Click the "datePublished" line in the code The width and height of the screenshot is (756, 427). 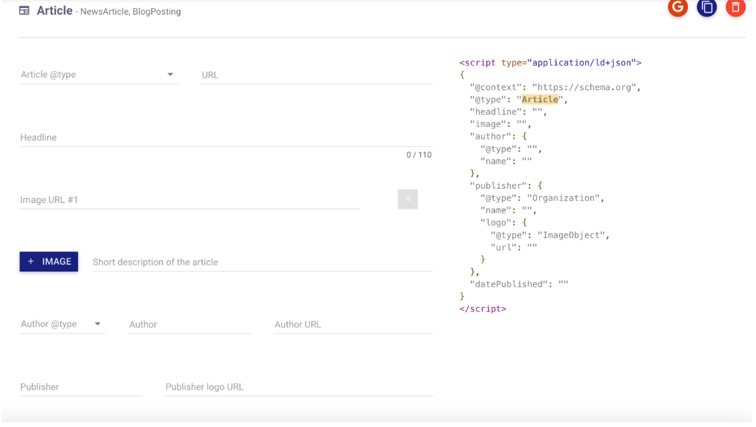[520, 284]
